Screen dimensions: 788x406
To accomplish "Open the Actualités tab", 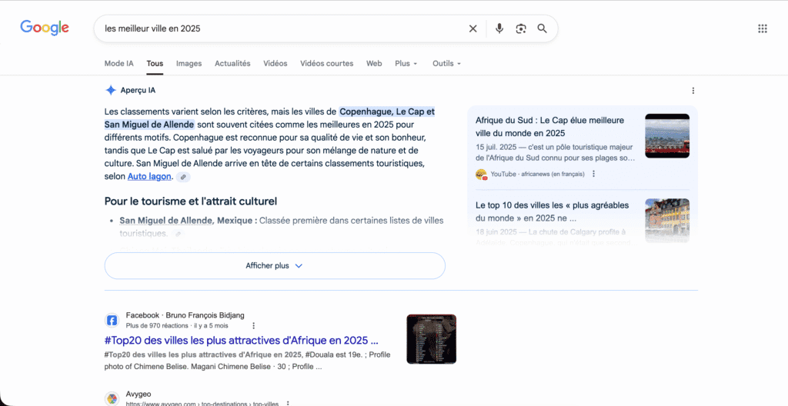I will point(232,63).
